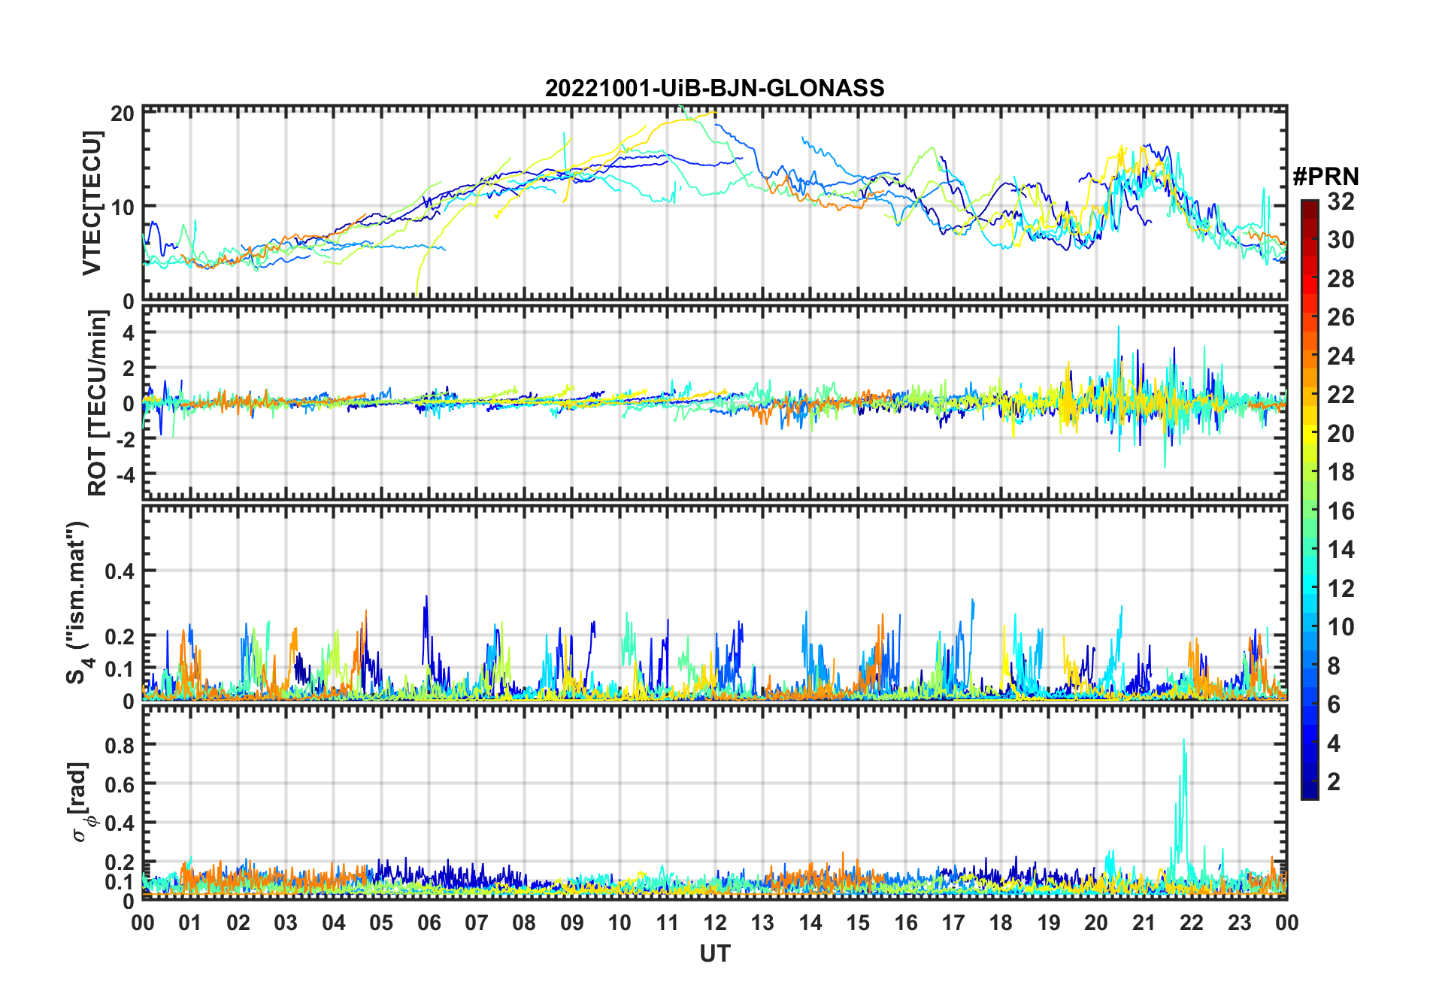Click x-axis hour label 23
1430x1000 pixels.
[x=1240, y=923]
